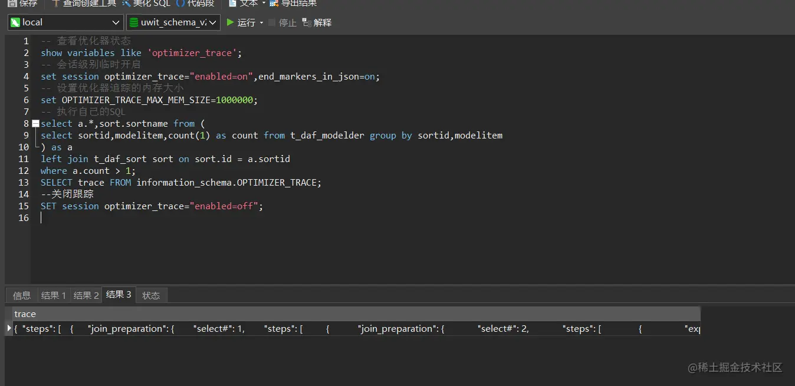Click the '-- 设置优化器追踪的内存大小' comment line
The width and height of the screenshot is (795, 386).
click(112, 88)
